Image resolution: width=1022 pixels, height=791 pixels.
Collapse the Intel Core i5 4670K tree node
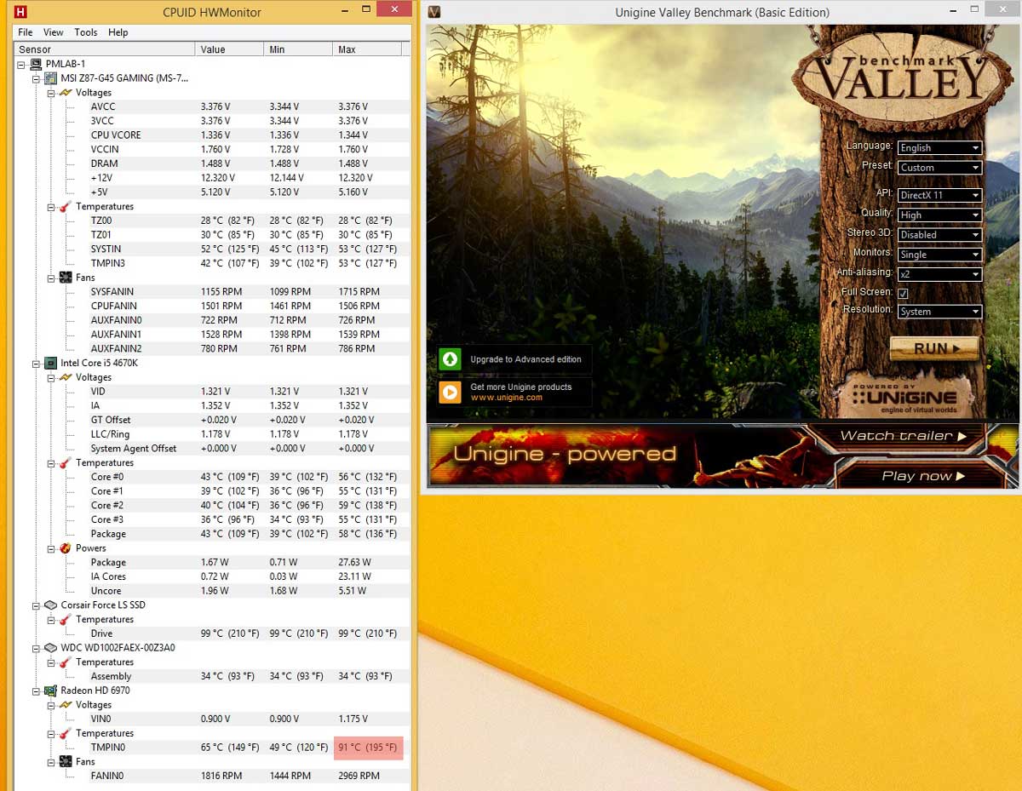[x=37, y=363]
